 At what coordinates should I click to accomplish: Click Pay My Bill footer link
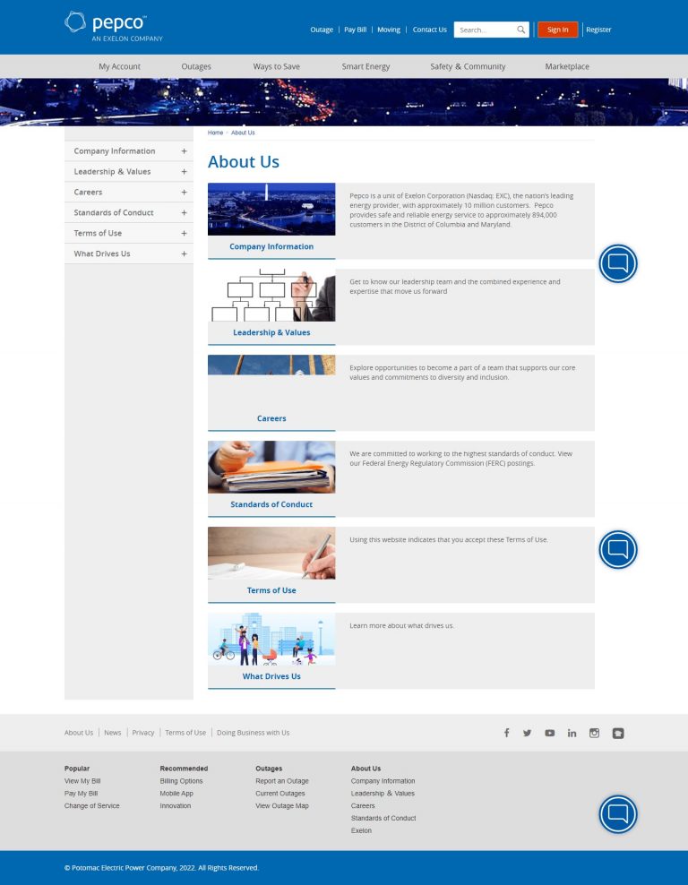click(81, 794)
